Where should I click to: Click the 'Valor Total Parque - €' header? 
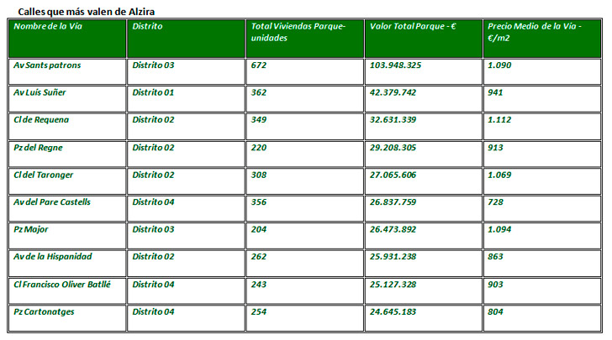[x=413, y=27]
